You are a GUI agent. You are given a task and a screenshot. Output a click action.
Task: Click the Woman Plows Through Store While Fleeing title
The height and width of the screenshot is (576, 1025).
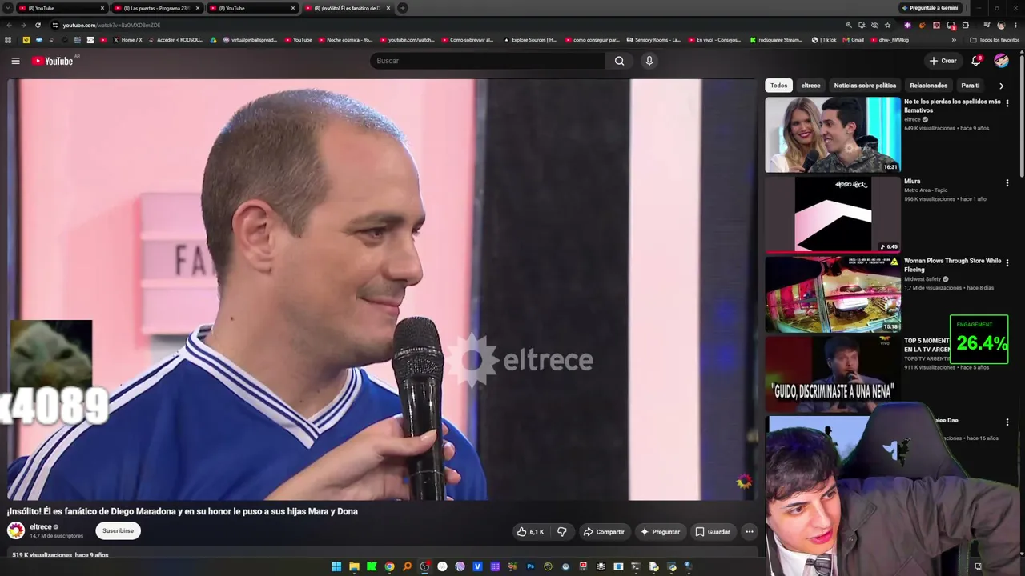click(x=952, y=265)
